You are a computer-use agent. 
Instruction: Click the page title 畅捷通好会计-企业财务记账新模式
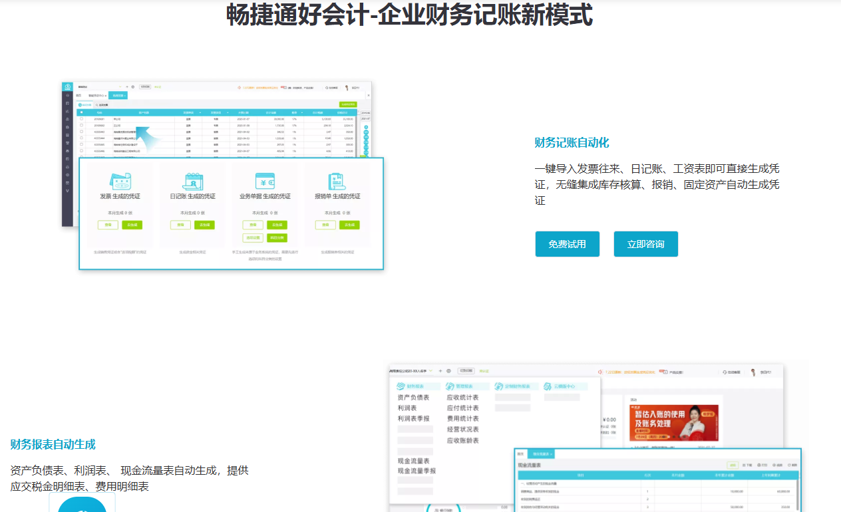point(409,15)
